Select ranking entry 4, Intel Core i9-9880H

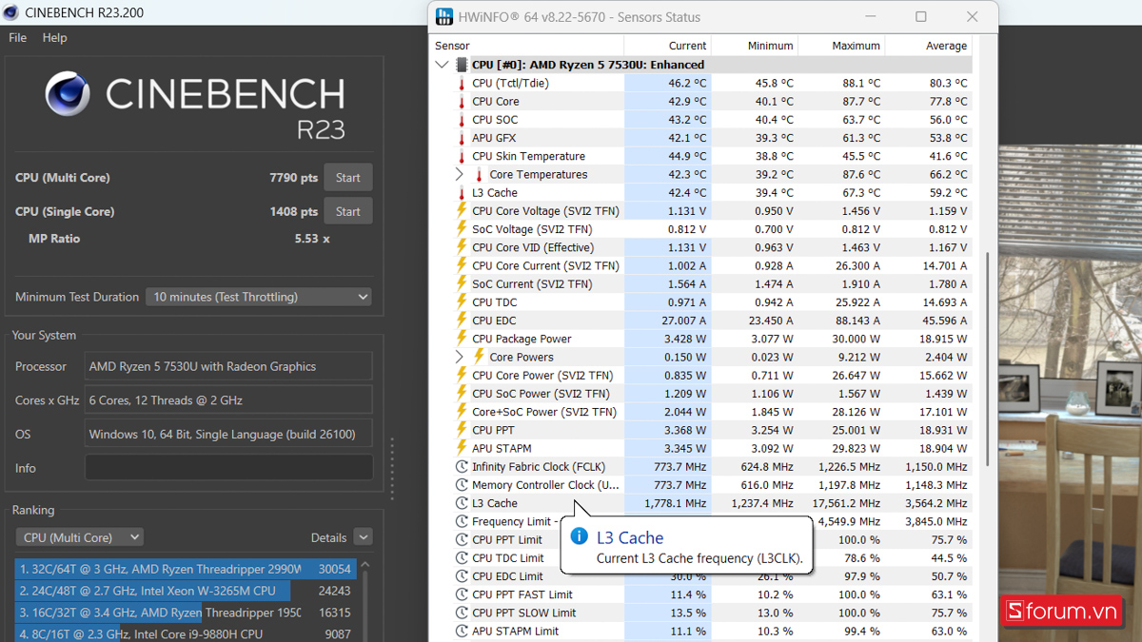point(186,633)
